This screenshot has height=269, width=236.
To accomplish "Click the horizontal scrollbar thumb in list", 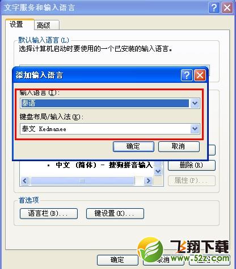I will point(82,181).
